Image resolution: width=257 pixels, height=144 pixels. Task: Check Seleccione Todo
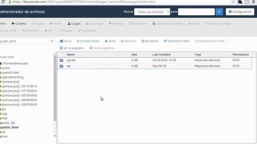(x=177, y=41)
